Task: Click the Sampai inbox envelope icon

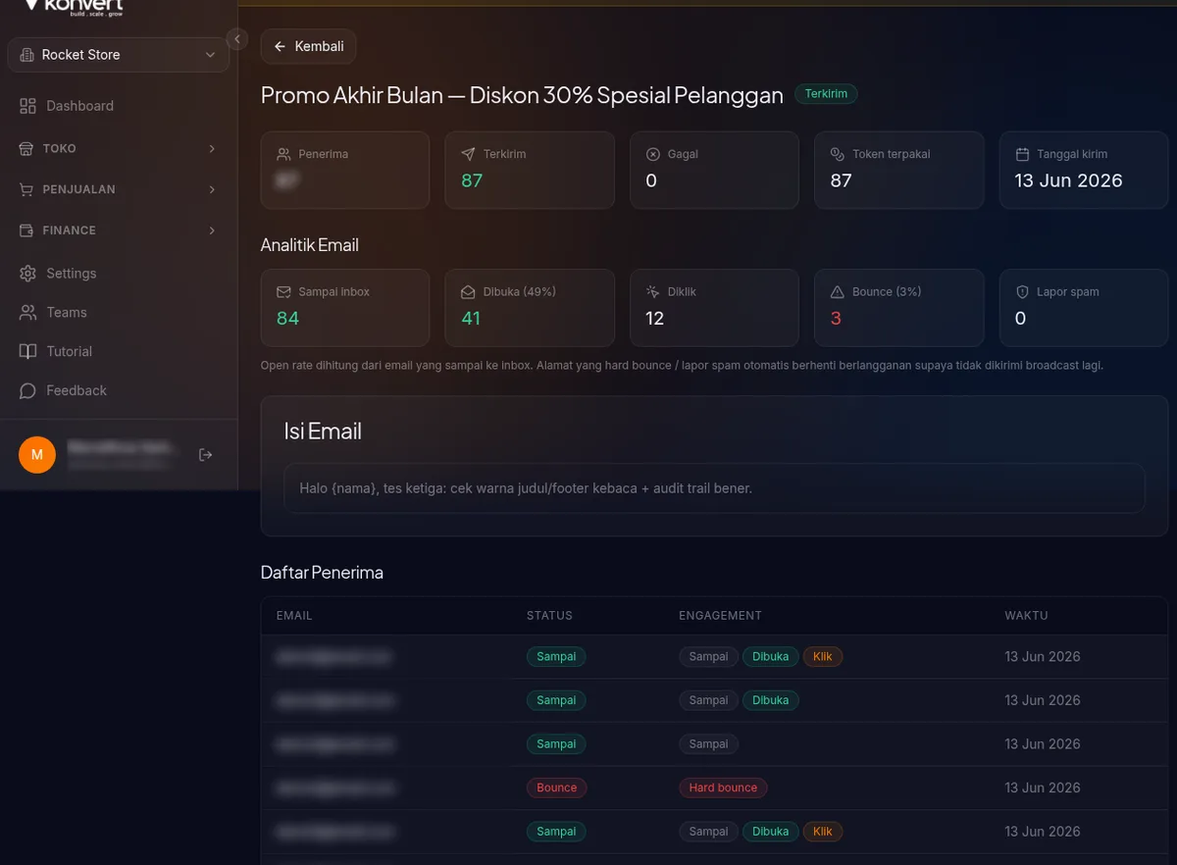Action: pyautogui.click(x=283, y=292)
